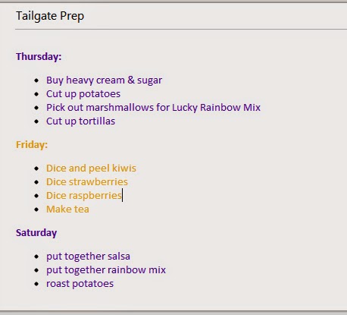The image size is (347, 315).
Task: Click the Make tea item
Action: (67, 209)
